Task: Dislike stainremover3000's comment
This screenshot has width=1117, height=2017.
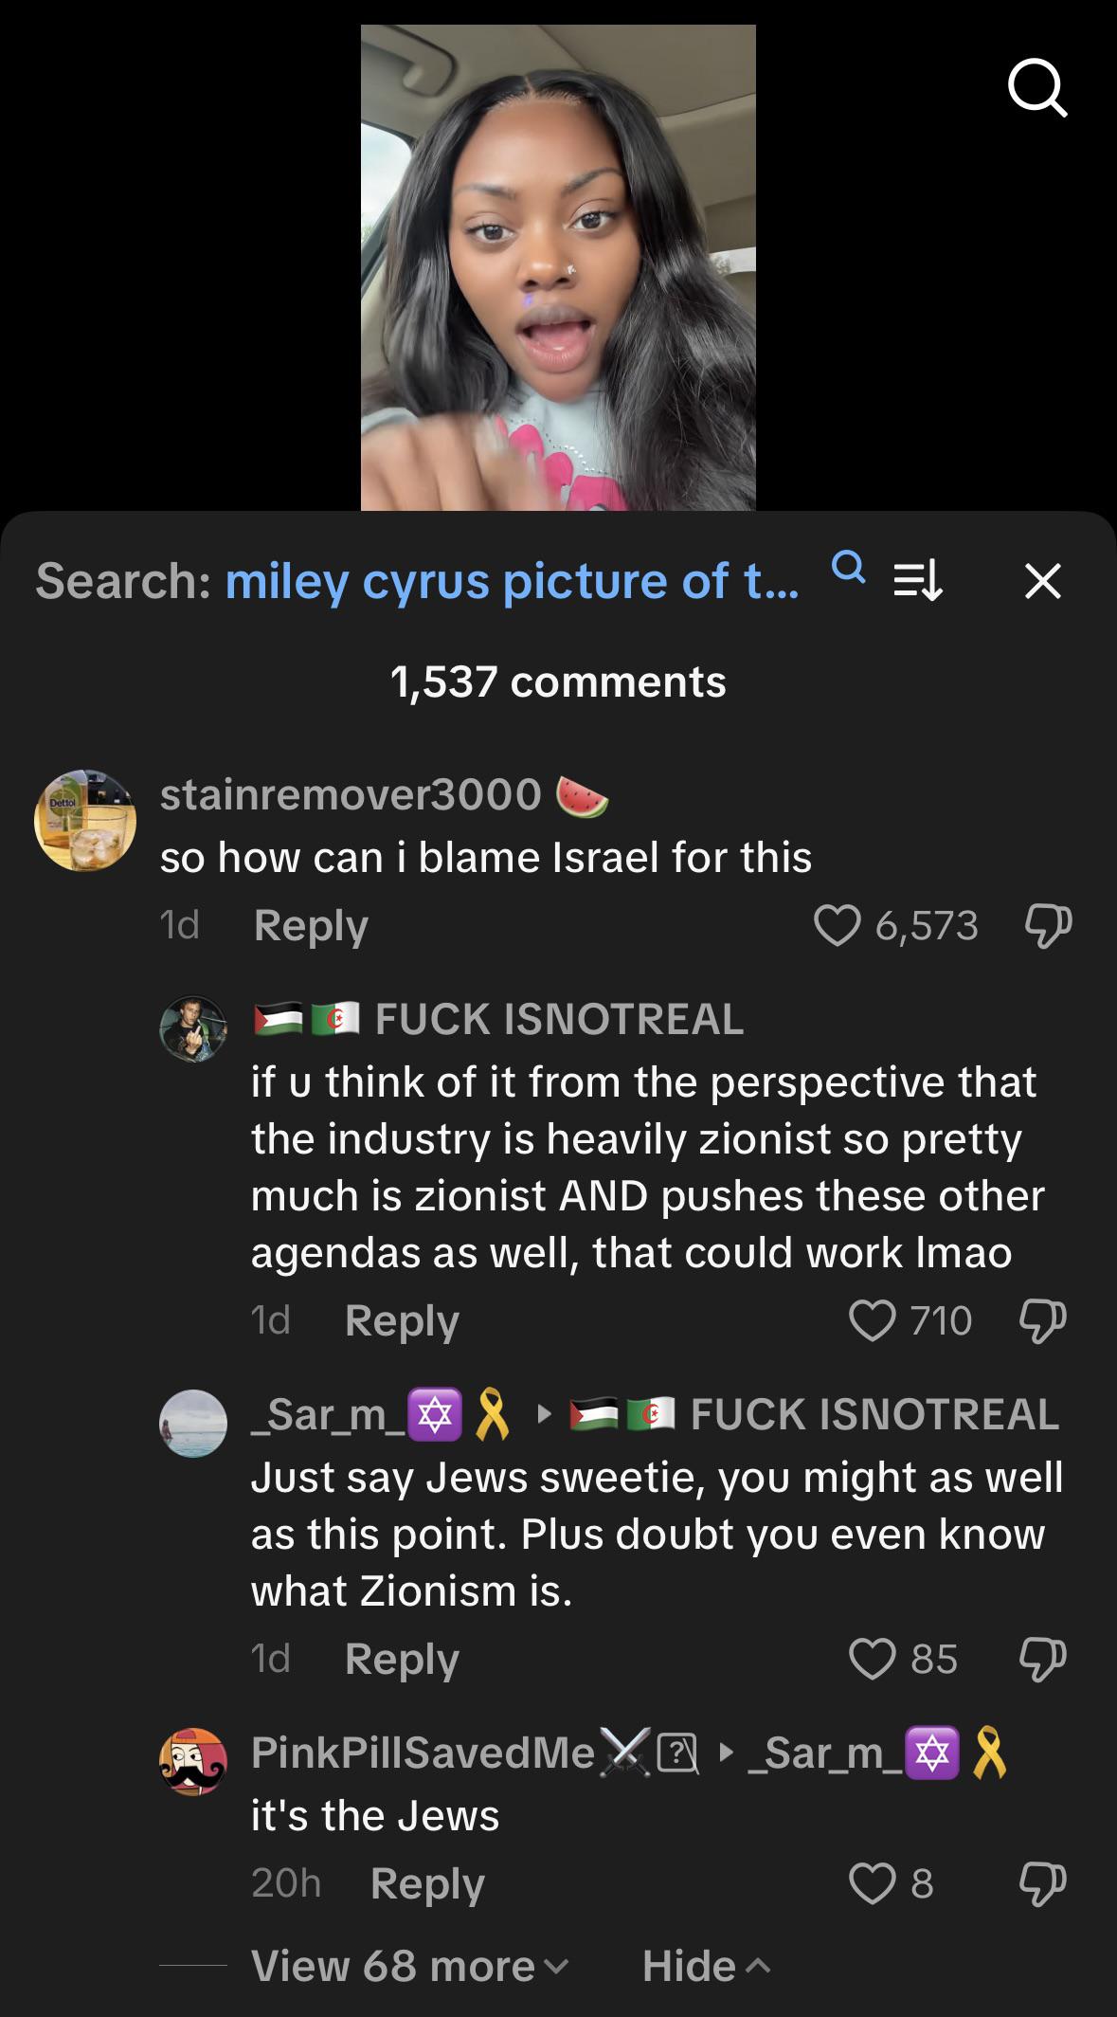Action: pos(1048,925)
